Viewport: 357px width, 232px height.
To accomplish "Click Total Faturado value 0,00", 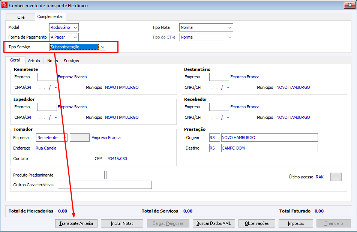I will (x=319, y=211).
